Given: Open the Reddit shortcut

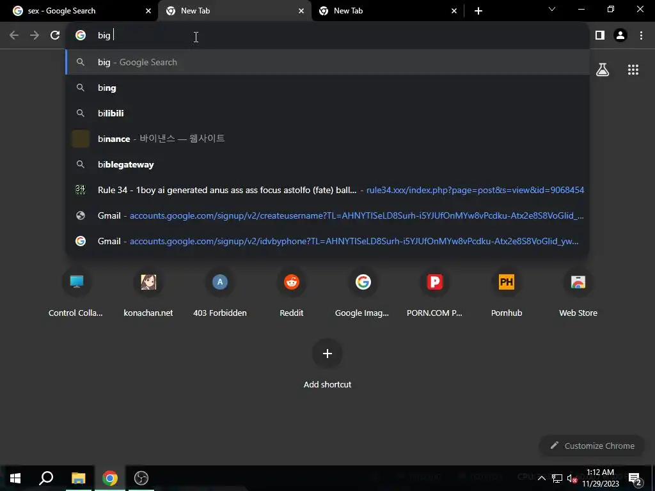Looking at the screenshot, I should (292, 293).
